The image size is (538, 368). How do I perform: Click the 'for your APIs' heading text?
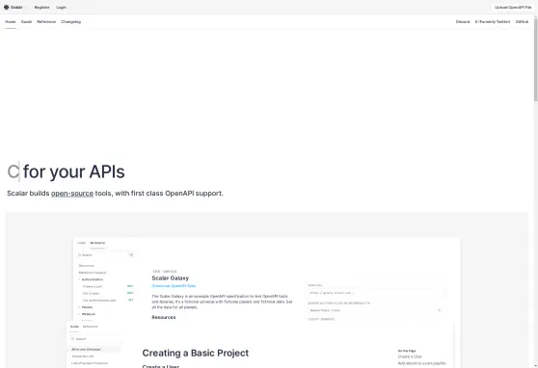click(74, 171)
